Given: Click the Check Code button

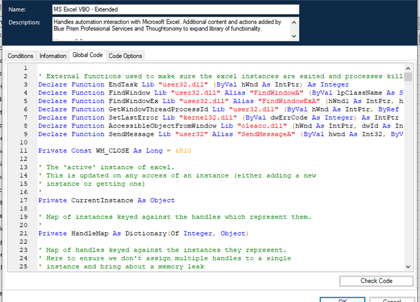Looking at the screenshot, I should click(376, 281).
